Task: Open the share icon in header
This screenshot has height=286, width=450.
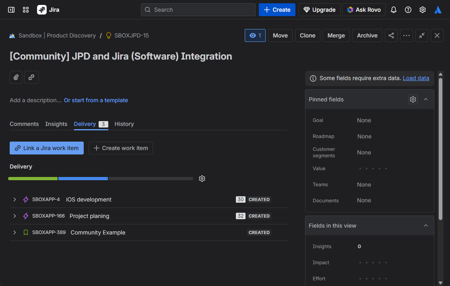Action: click(x=391, y=36)
